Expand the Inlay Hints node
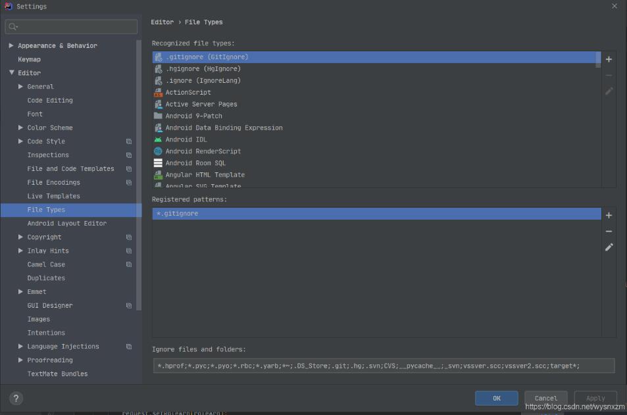Image resolution: width=627 pixels, height=415 pixels. coord(20,251)
